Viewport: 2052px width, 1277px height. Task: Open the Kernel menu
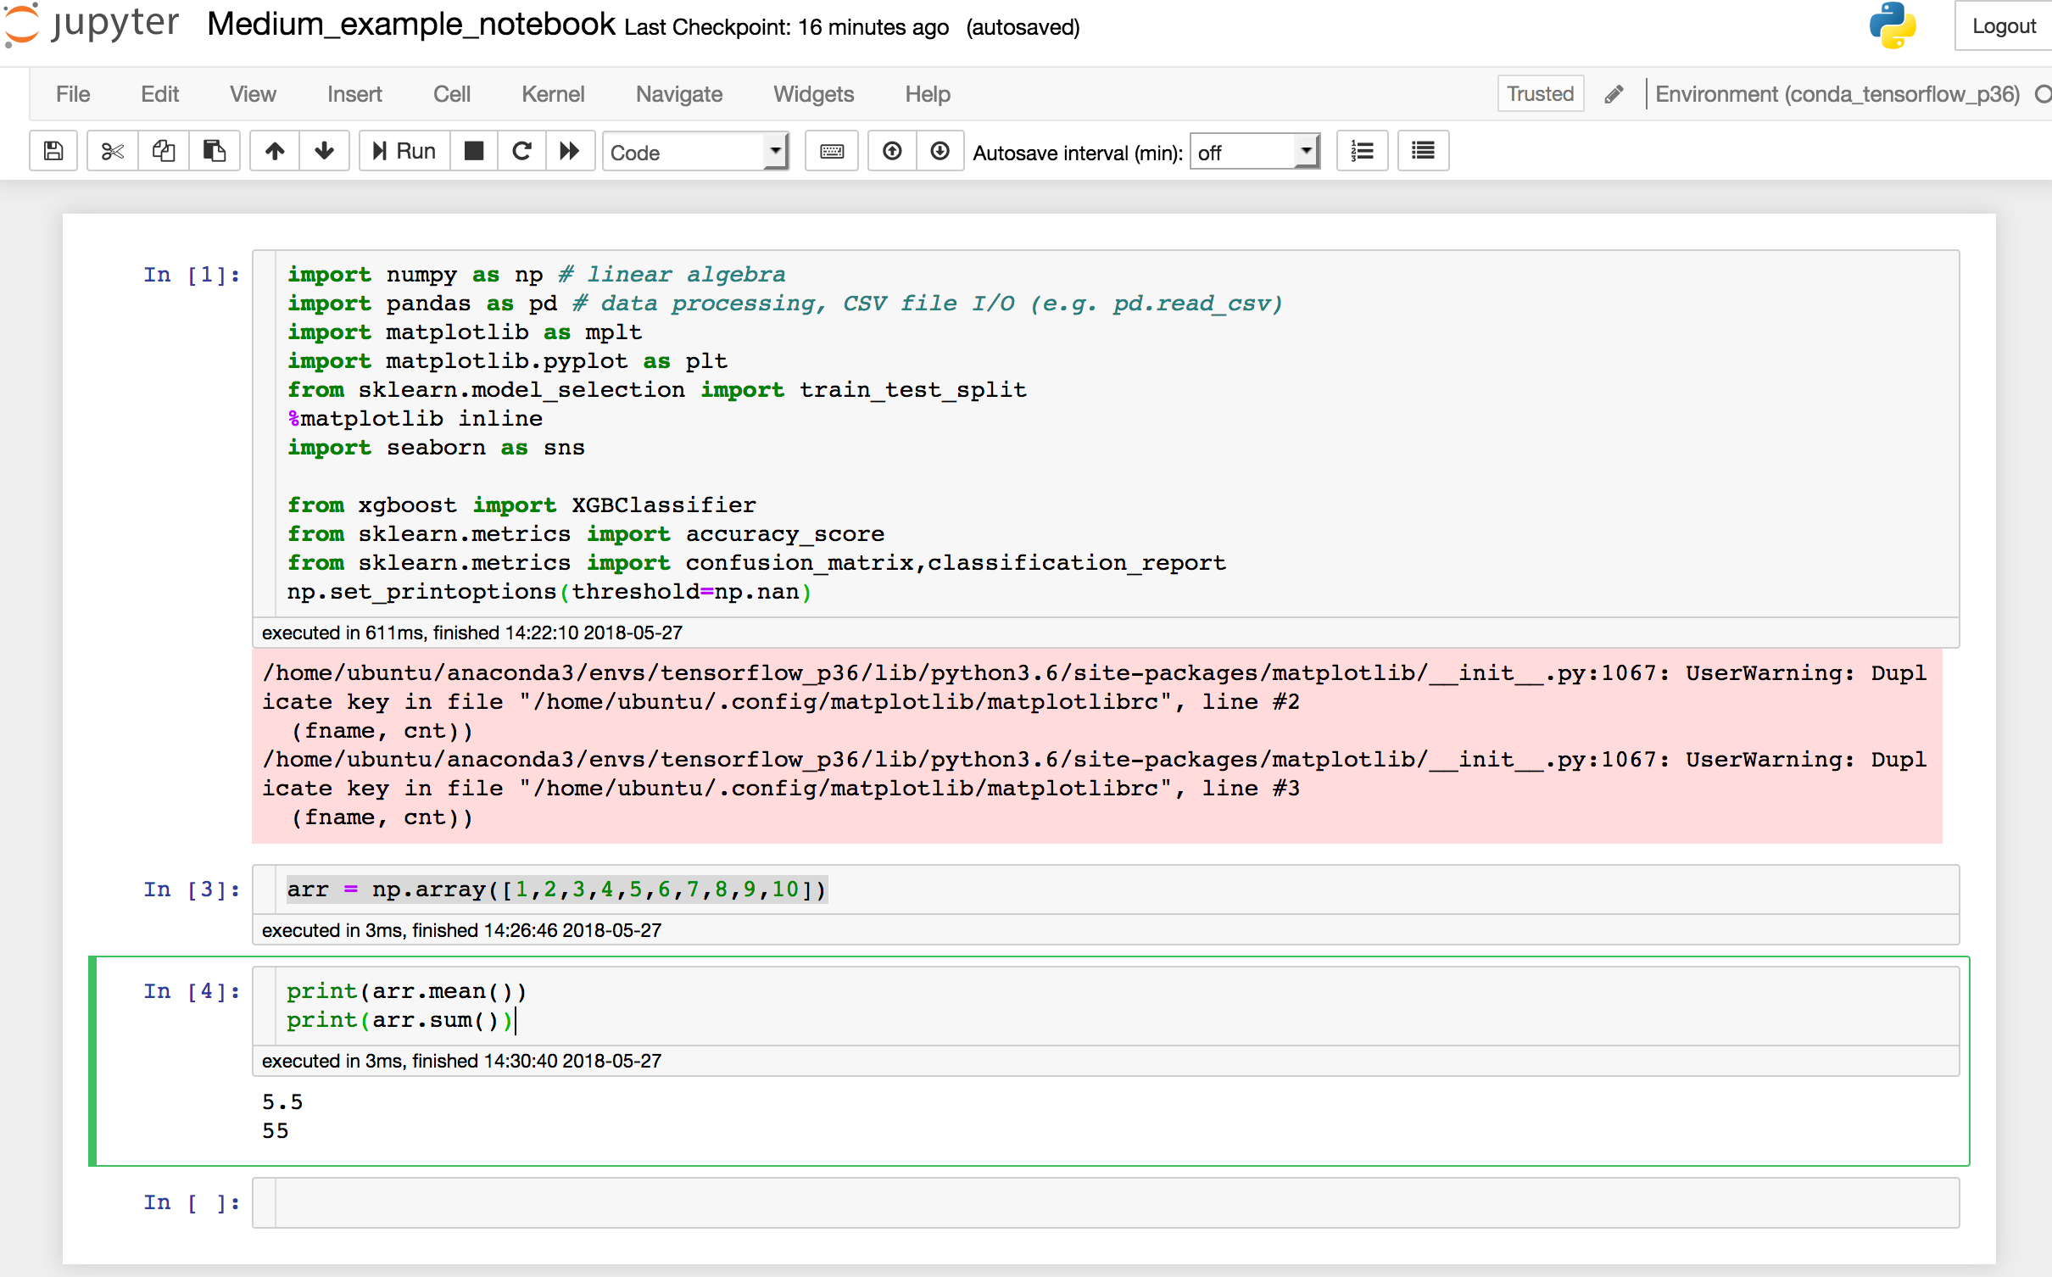553,94
